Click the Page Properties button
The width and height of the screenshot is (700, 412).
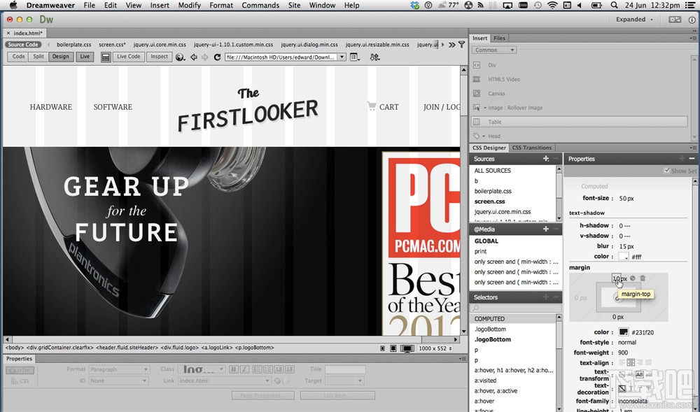point(262,395)
